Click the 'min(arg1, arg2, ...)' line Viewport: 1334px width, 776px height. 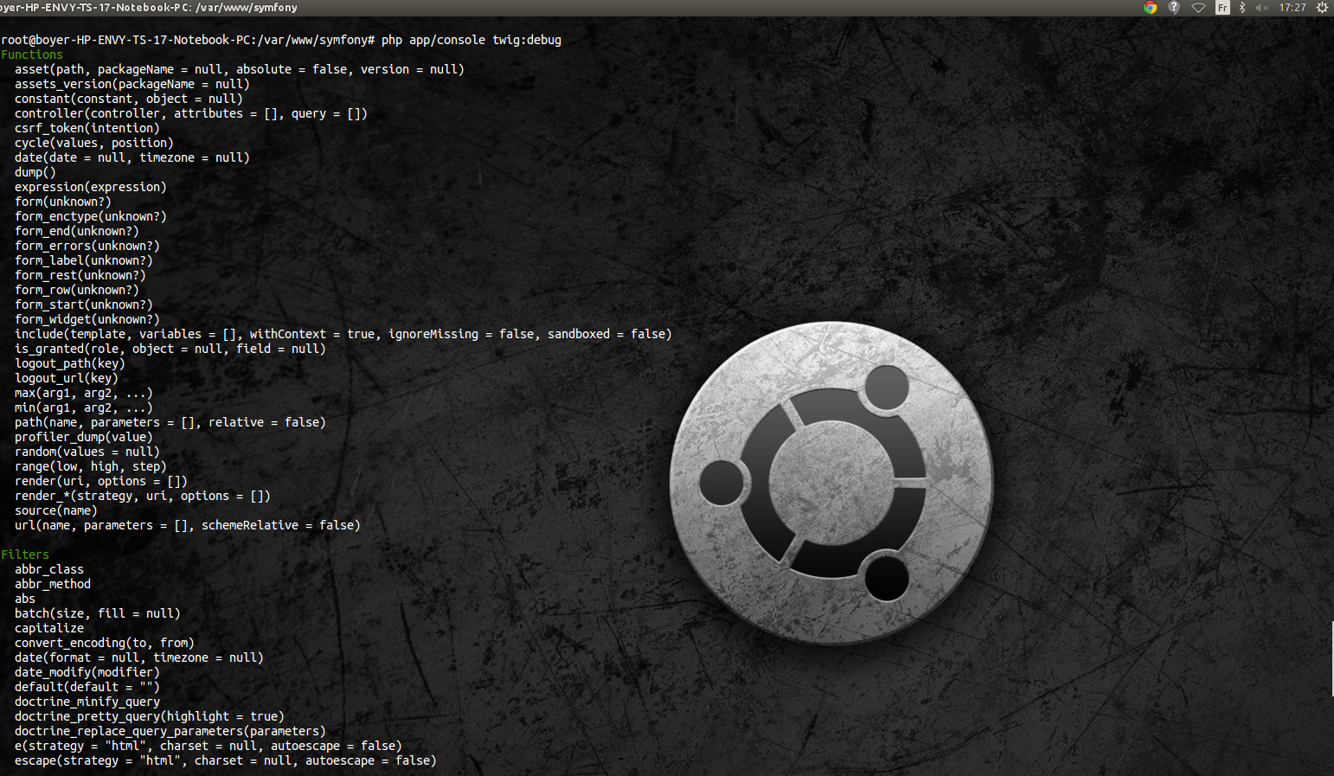[84, 407]
